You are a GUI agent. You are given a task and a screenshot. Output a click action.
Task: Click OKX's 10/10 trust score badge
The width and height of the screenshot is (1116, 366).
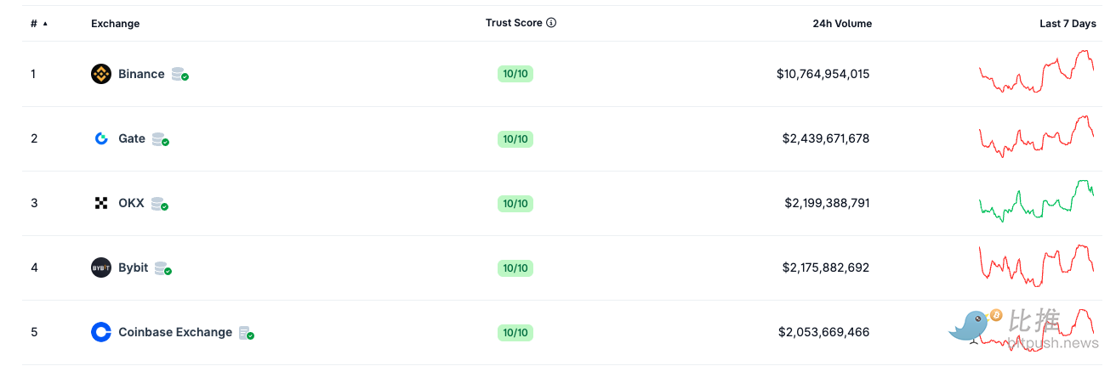(515, 203)
